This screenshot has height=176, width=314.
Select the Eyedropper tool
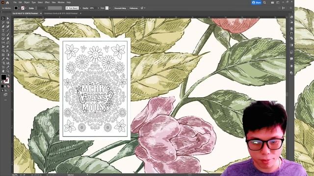3,59
